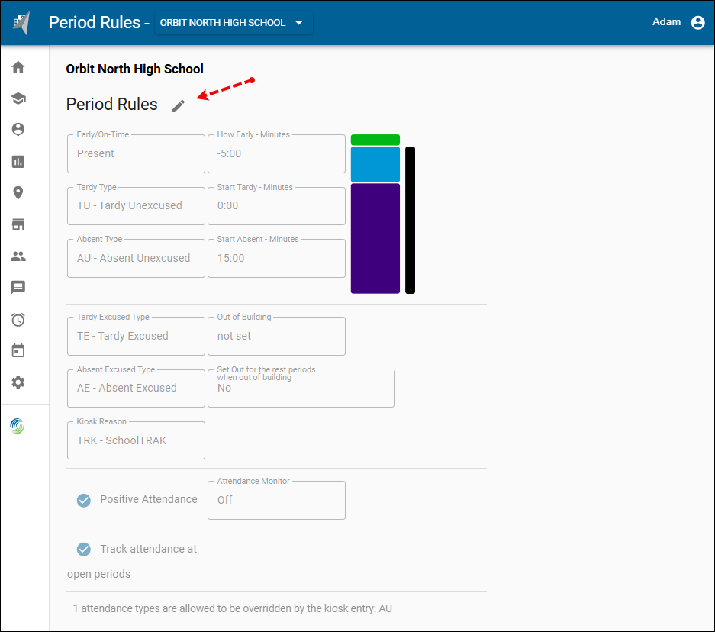Open the Adam account menu
715x632 pixels.
tap(678, 22)
